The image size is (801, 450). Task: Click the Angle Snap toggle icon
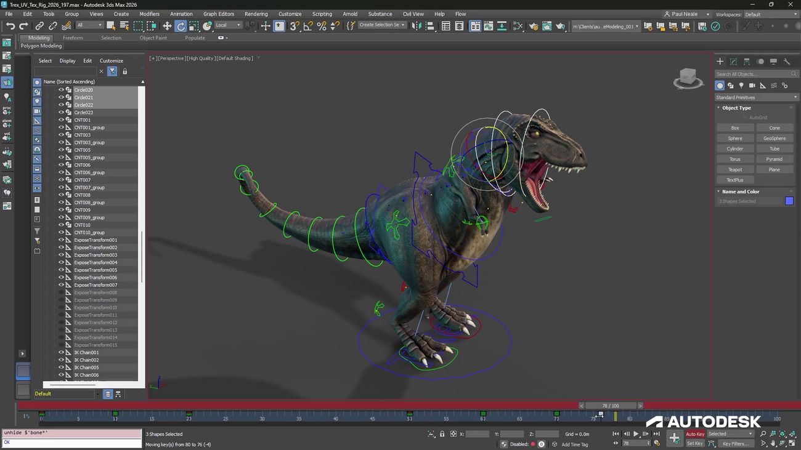pos(308,26)
